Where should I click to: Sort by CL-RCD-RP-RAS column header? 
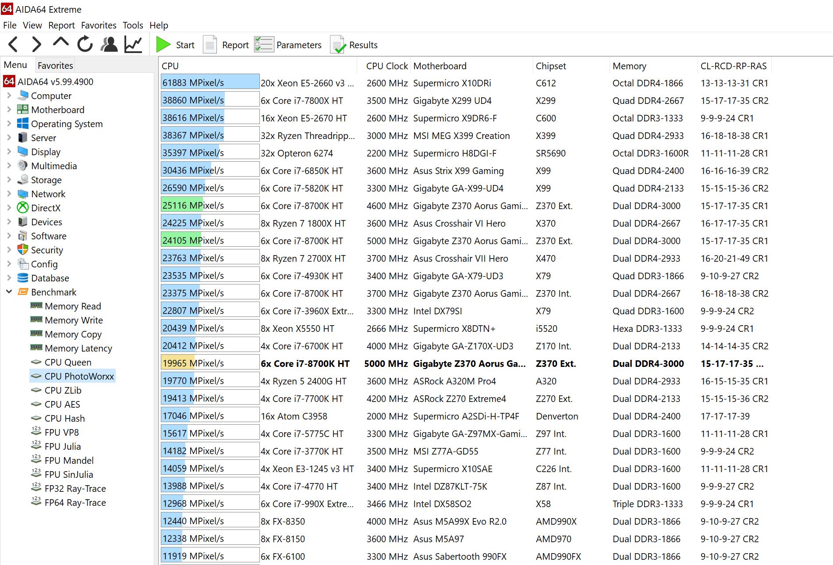point(734,66)
